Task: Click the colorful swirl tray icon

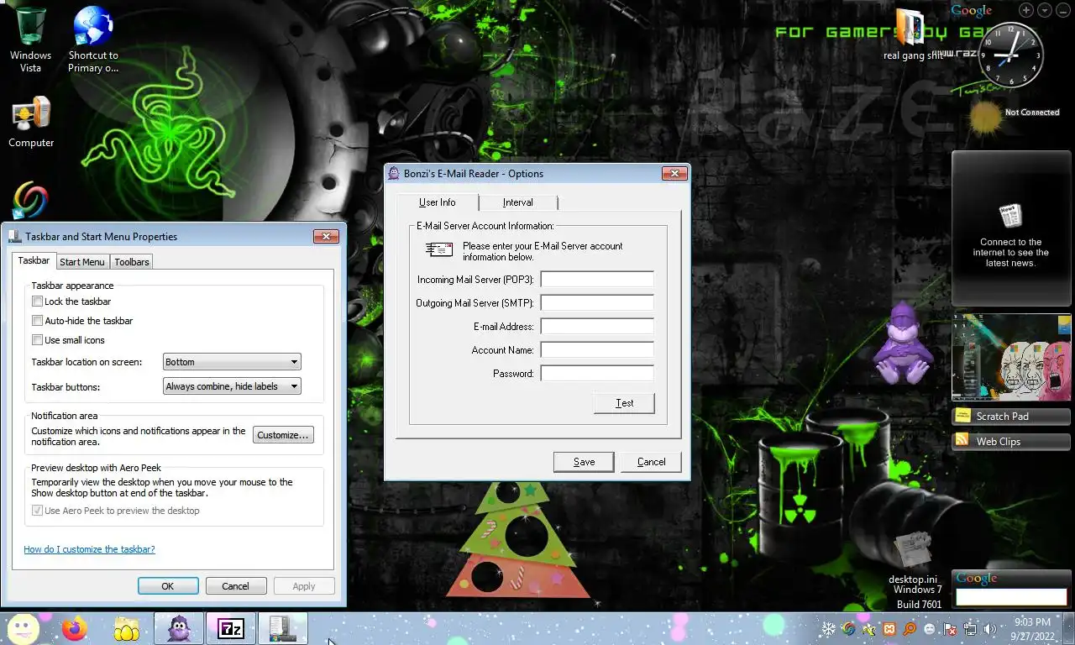Action: tap(848, 629)
